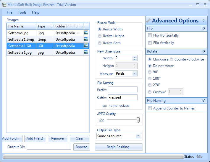Adjust the JPEG Quality slider handle
This screenshot has width=210, height=162.
click(x=138, y=120)
